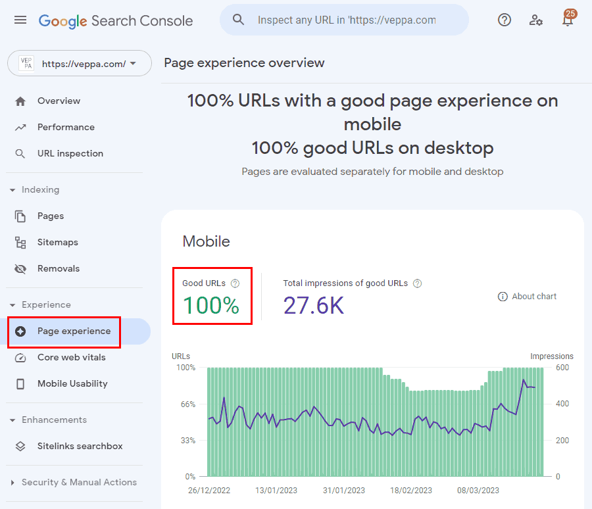This screenshot has width=592, height=509.
Task: Collapse the Enhancements section
Action: pos(12,420)
